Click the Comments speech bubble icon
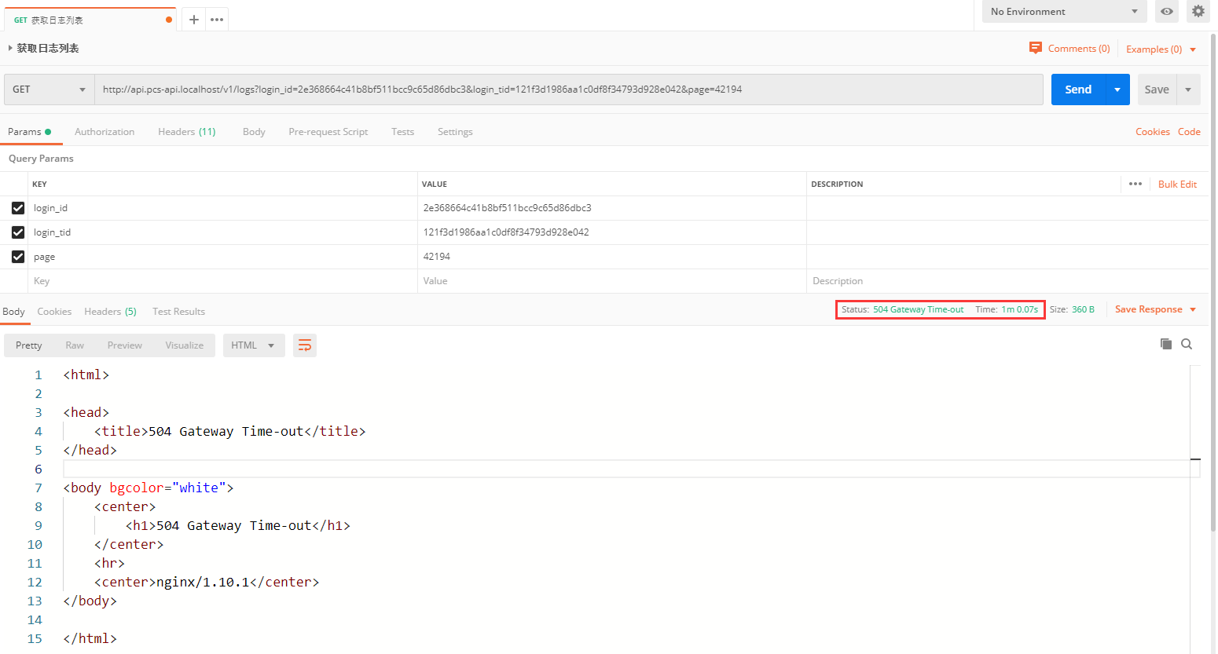Image resolution: width=1218 pixels, height=654 pixels. pos(1036,48)
